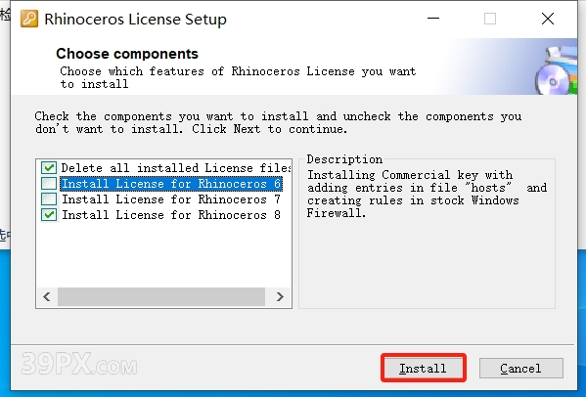Screen dimensions: 586x397
Task: Close the Rhinoceros License Setup window
Action: click(548, 19)
